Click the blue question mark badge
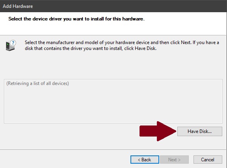Viewport: 227px width, 168px height. pyautogui.click(x=13, y=43)
